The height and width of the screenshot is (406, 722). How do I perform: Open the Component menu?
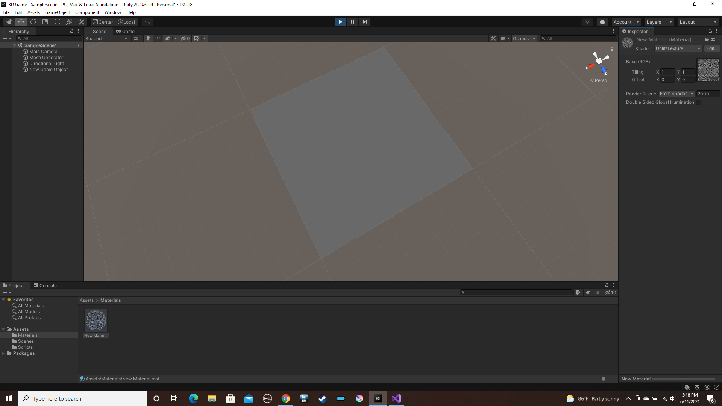[87, 12]
